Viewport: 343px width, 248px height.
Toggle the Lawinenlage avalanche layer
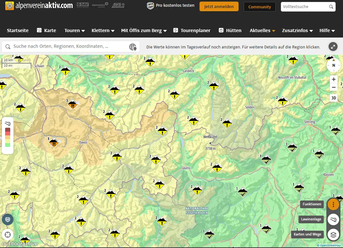[x=333, y=219]
